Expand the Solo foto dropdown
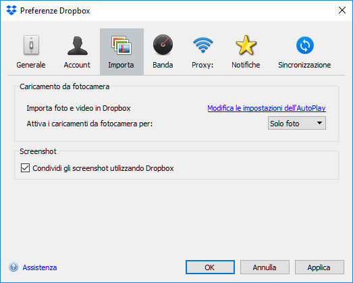 [x=297, y=123]
